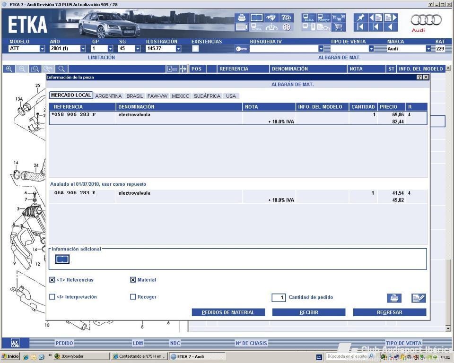Expand the Tipo de Venta dropdown
Screen dimensions: 454x363
(x=371, y=49)
